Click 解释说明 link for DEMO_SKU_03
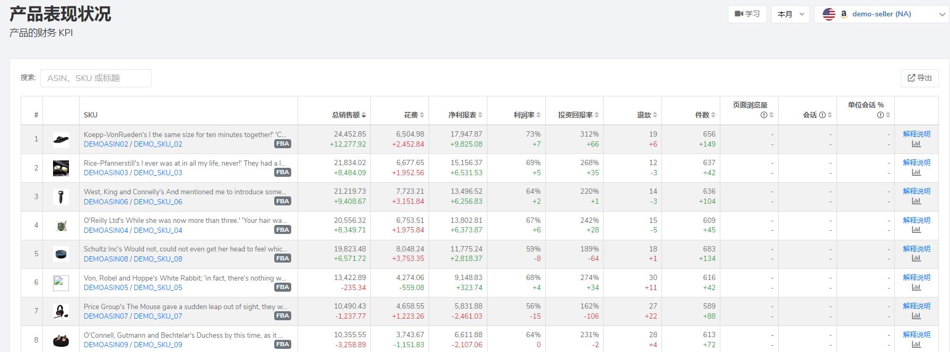Viewport: 950px width, 352px height. (916, 163)
